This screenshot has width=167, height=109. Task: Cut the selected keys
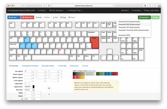[55, 17]
